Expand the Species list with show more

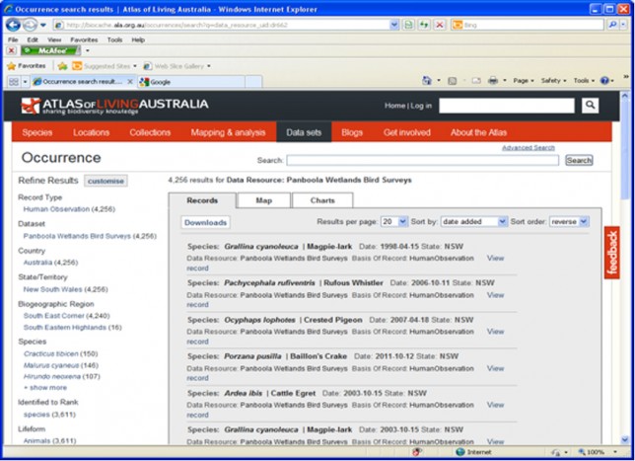coord(45,388)
